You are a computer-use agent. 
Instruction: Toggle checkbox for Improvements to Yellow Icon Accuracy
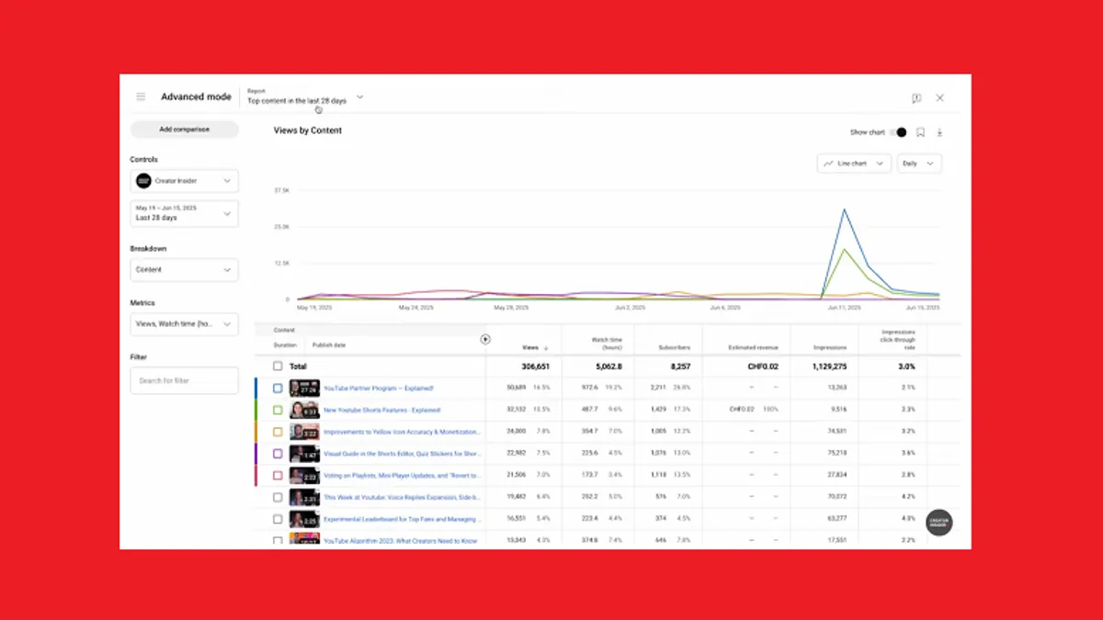point(278,432)
